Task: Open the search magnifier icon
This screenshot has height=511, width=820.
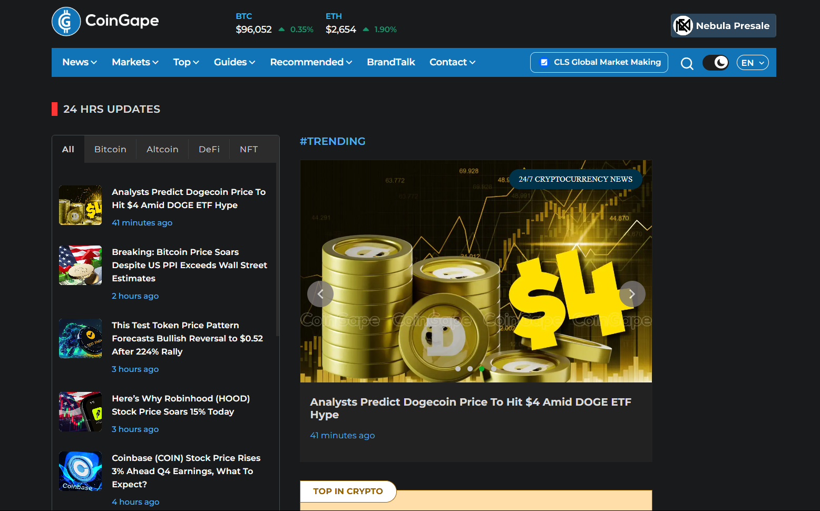Action: coord(687,64)
